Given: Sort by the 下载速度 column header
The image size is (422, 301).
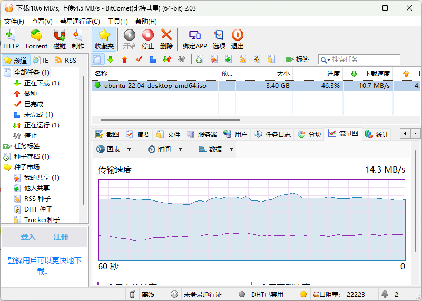Looking at the screenshot, I should 368,73.
